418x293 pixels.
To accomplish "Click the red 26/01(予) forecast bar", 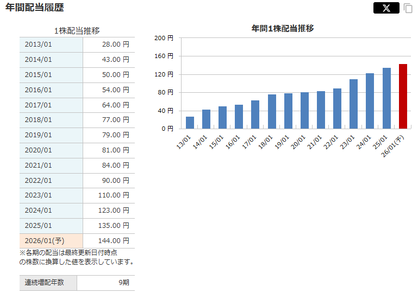I will click(x=403, y=97).
